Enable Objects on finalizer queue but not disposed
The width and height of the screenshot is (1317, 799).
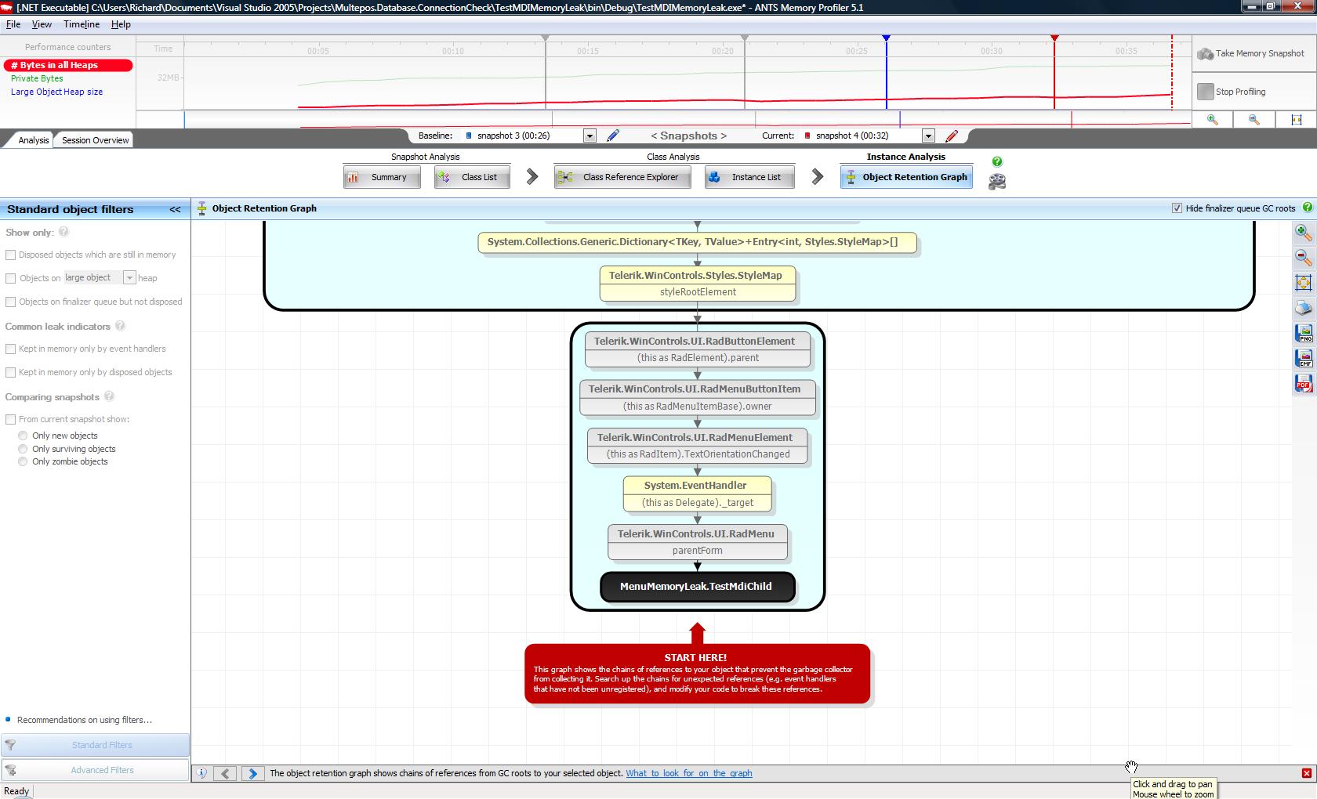click(x=11, y=302)
